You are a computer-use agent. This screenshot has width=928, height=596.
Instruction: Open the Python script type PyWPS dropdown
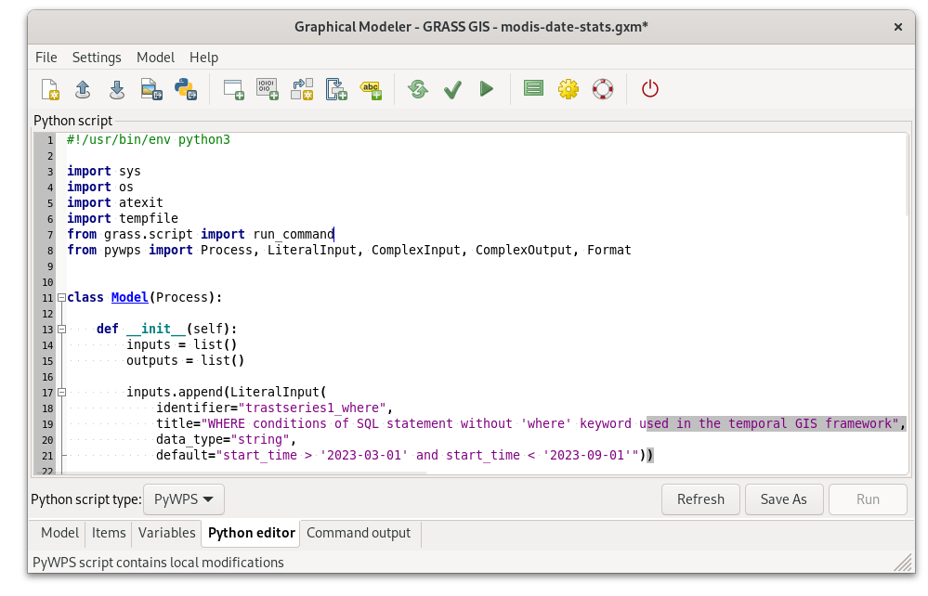coord(184,499)
